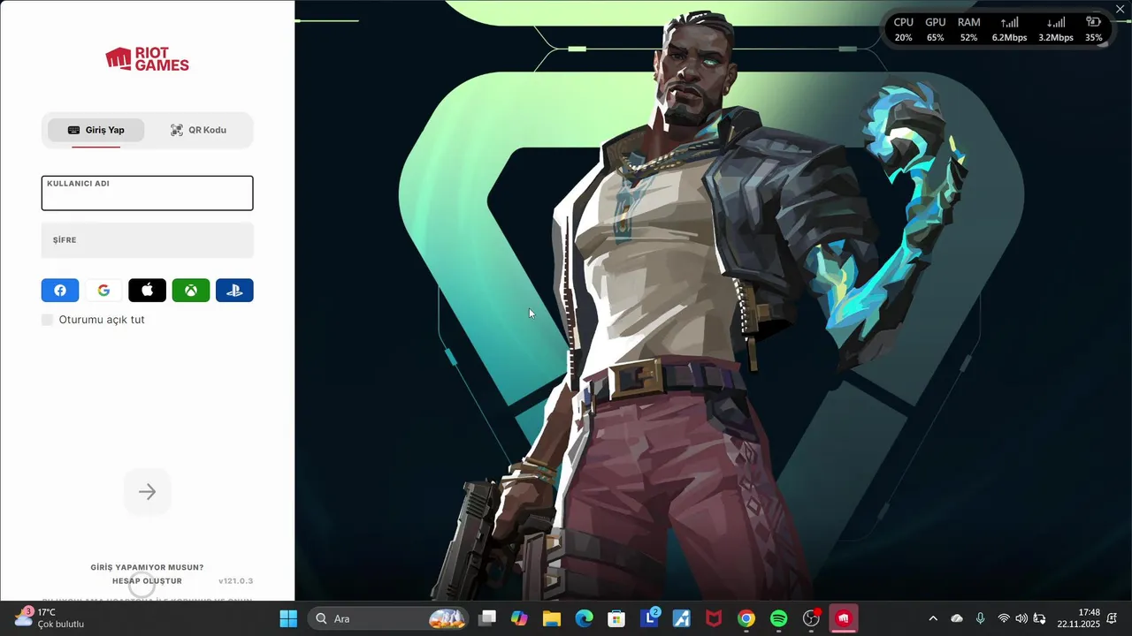Click the GPU 65% readout
Viewport: 1132px width, 636px height.
(x=935, y=30)
